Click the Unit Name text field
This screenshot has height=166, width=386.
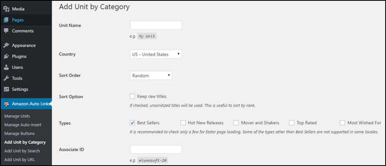click(156, 25)
